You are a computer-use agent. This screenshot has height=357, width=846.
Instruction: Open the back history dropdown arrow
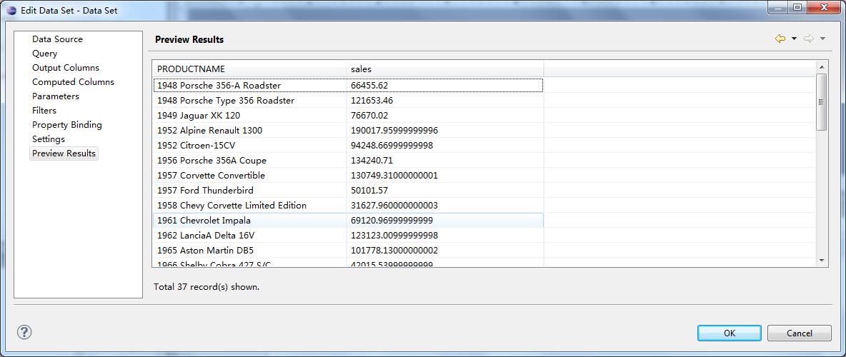(x=795, y=39)
